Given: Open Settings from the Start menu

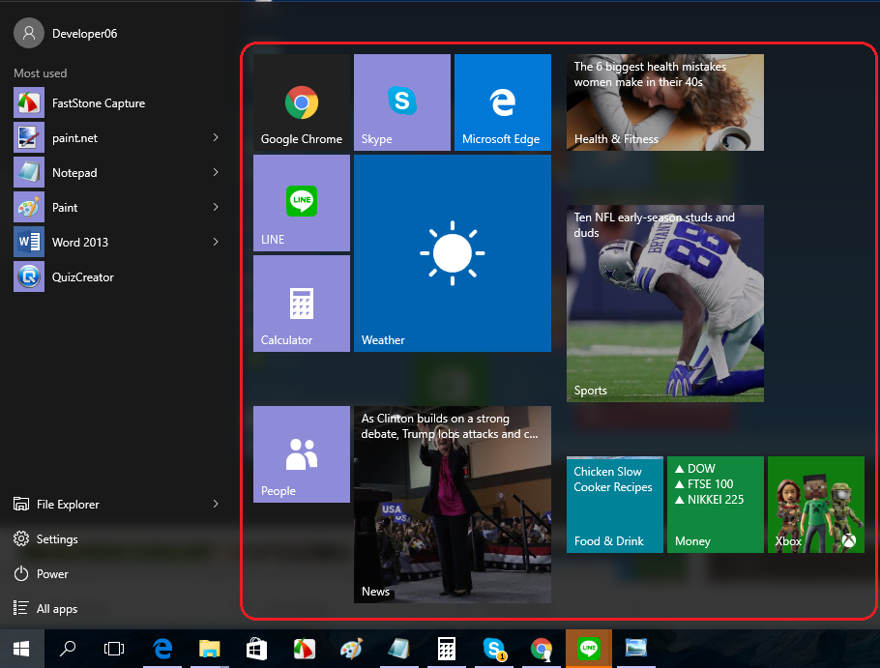Looking at the screenshot, I should pyautogui.click(x=57, y=539).
